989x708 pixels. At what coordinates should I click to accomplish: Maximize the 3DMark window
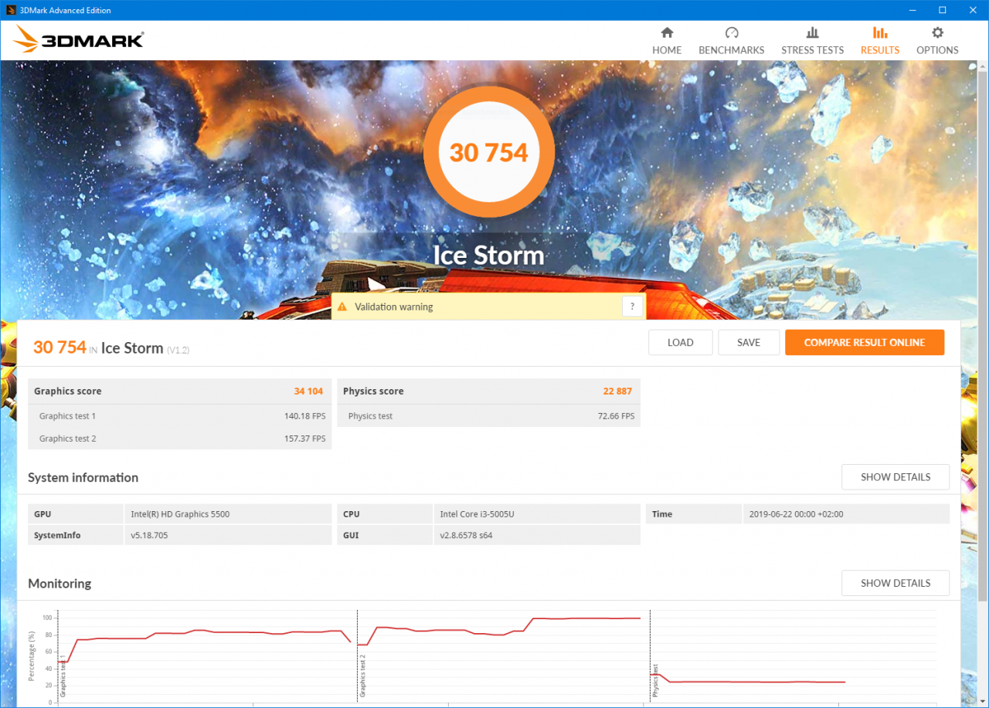(943, 10)
